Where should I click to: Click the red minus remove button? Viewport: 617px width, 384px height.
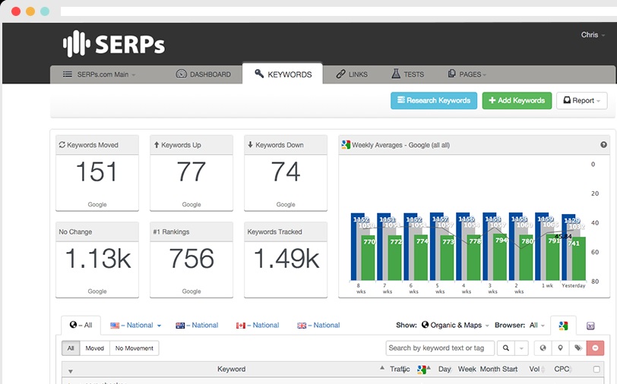(596, 348)
